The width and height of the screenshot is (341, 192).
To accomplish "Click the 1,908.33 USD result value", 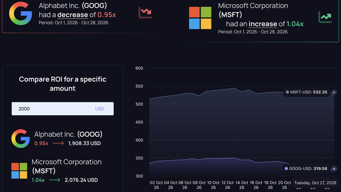I will (x=85, y=143).
